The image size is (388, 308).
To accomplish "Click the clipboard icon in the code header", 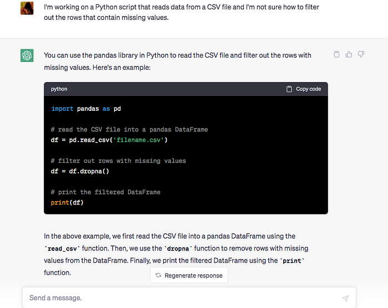I will click(289, 89).
